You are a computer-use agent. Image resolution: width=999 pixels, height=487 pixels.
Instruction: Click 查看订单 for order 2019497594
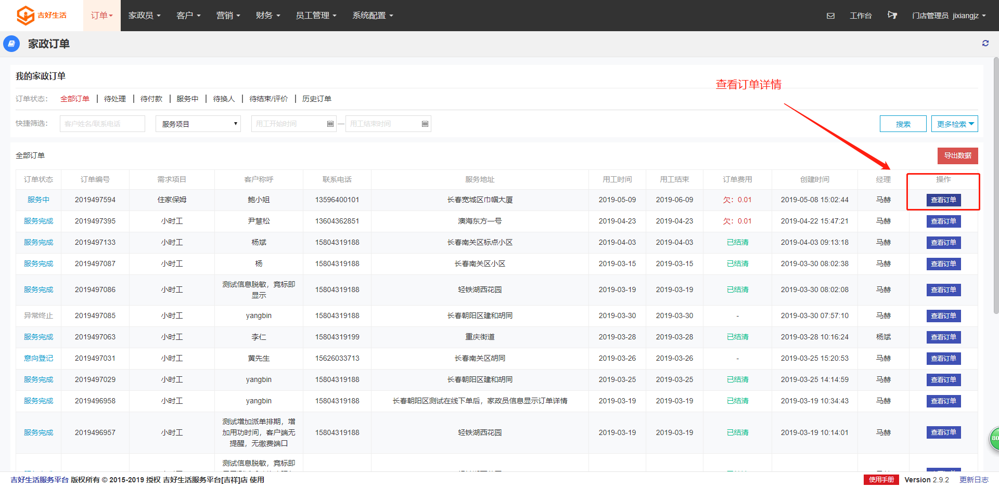point(943,200)
